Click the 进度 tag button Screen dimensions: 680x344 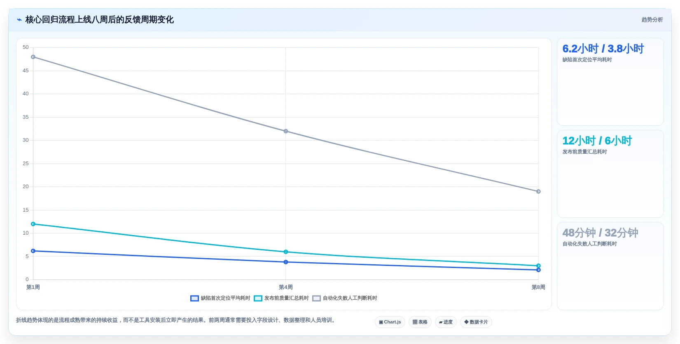446,322
